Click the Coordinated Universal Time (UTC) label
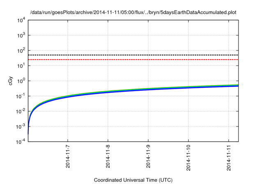The height and width of the screenshot is (184, 263). [x=133, y=180]
